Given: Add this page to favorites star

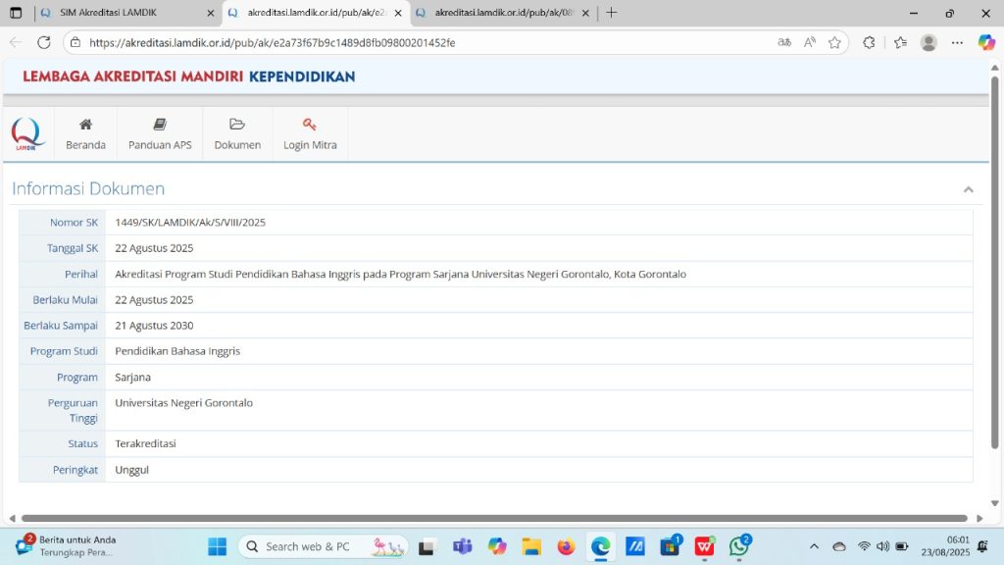Looking at the screenshot, I should click(834, 42).
